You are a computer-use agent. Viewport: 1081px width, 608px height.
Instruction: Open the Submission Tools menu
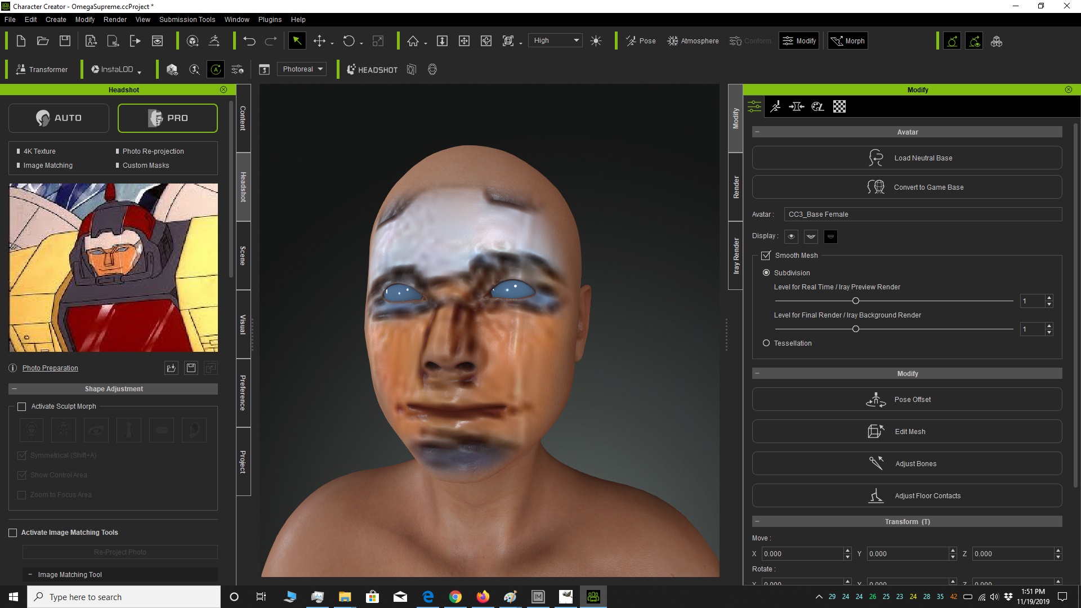pos(187,19)
